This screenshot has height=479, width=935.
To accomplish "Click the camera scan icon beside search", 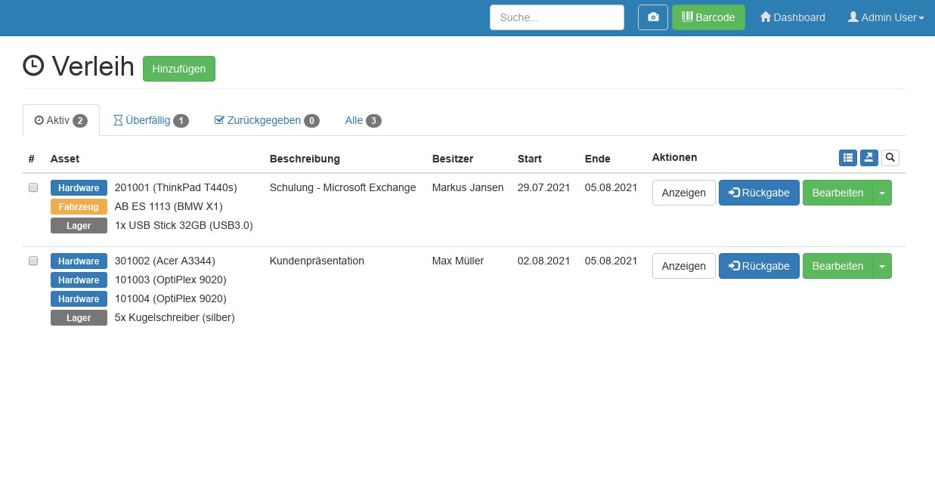I will [652, 17].
